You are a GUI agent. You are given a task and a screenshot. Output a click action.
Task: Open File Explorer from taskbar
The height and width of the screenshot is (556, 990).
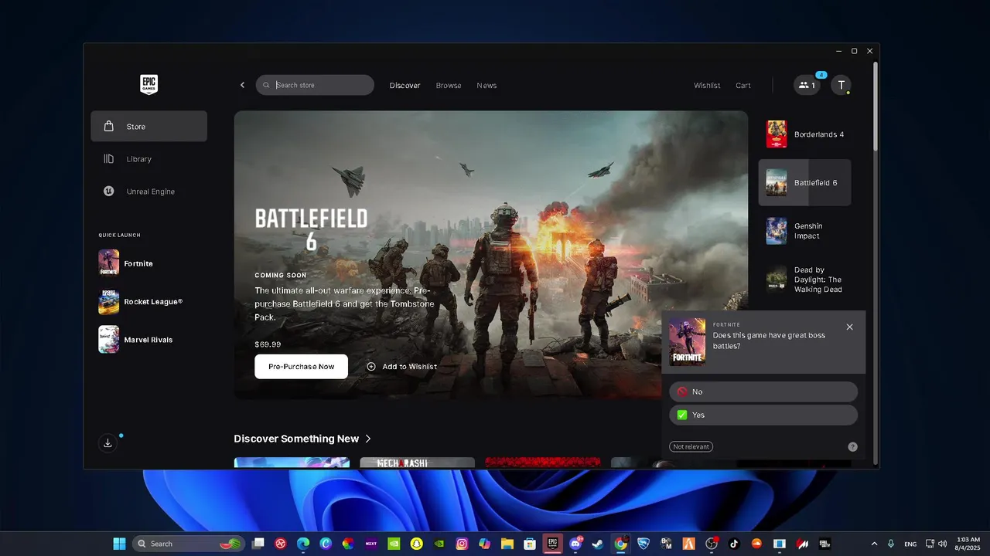coord(507,544)
